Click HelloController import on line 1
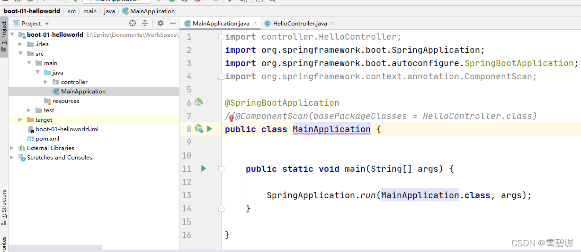Viewport: 581px width, 252px height. pyautogui.click(x=313, y=36)
